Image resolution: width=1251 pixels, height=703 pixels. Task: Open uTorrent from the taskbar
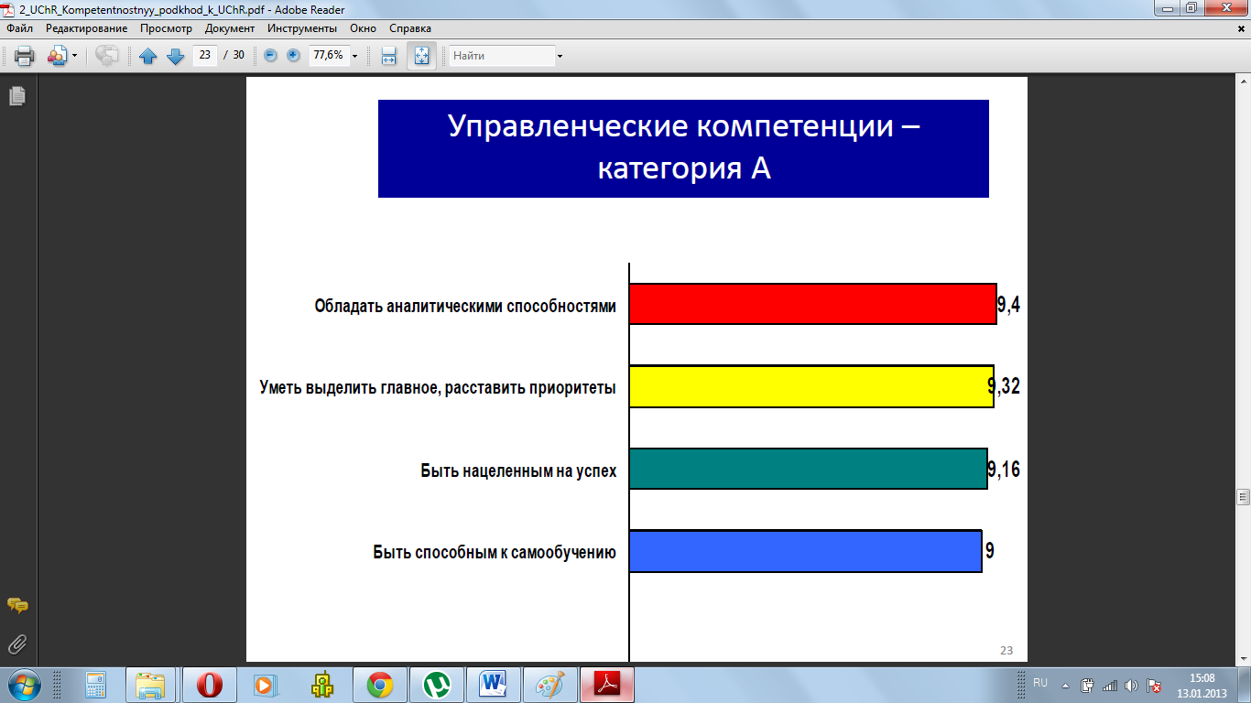pos(437,685)
